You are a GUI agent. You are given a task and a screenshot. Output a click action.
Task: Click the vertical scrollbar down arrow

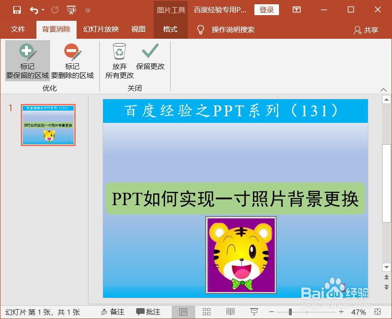pyautogui.click(x=386, y=267)
